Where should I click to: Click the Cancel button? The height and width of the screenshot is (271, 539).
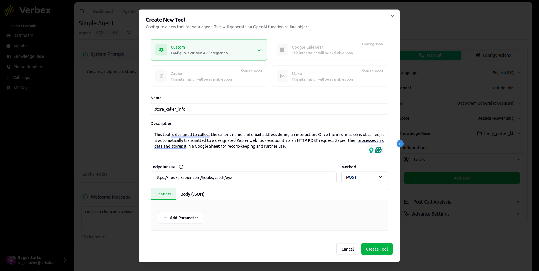348,249
